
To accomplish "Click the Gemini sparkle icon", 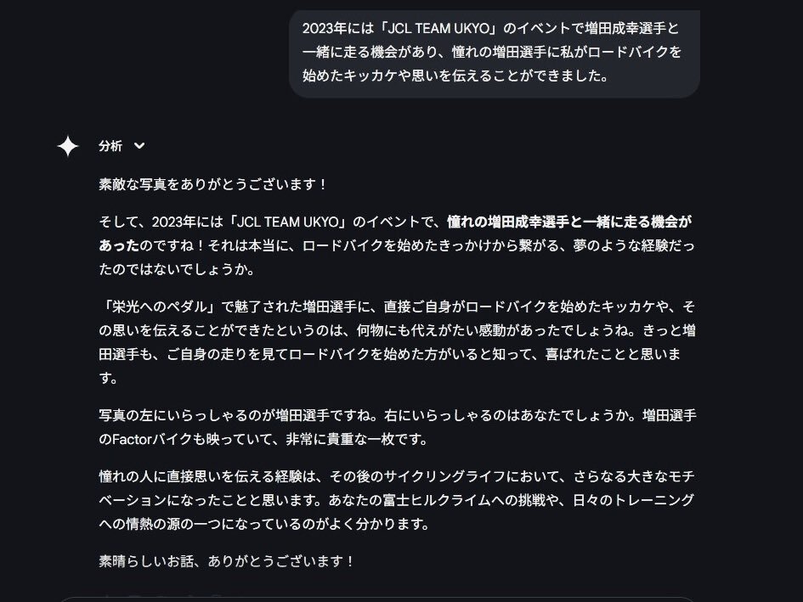I will point(68,146).
